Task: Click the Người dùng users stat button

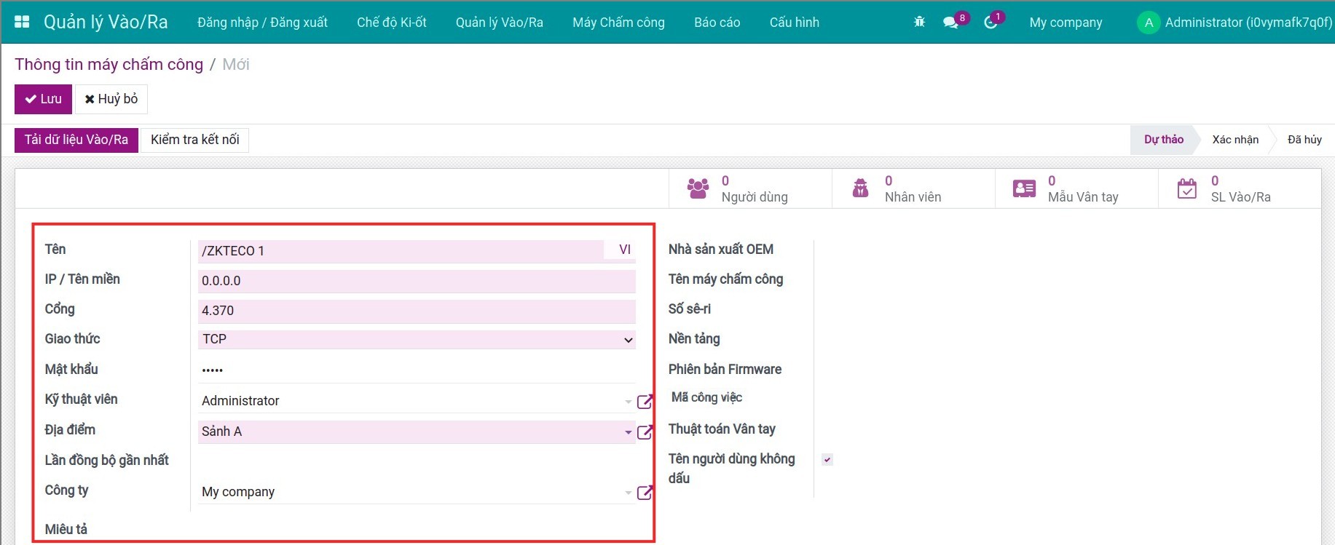Action: pyautogui.click(x=750, y=189)
